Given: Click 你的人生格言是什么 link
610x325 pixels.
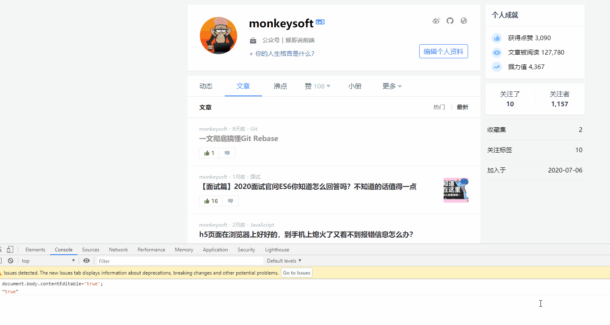Looking at the screenshot, I should [x=282, y=54].
